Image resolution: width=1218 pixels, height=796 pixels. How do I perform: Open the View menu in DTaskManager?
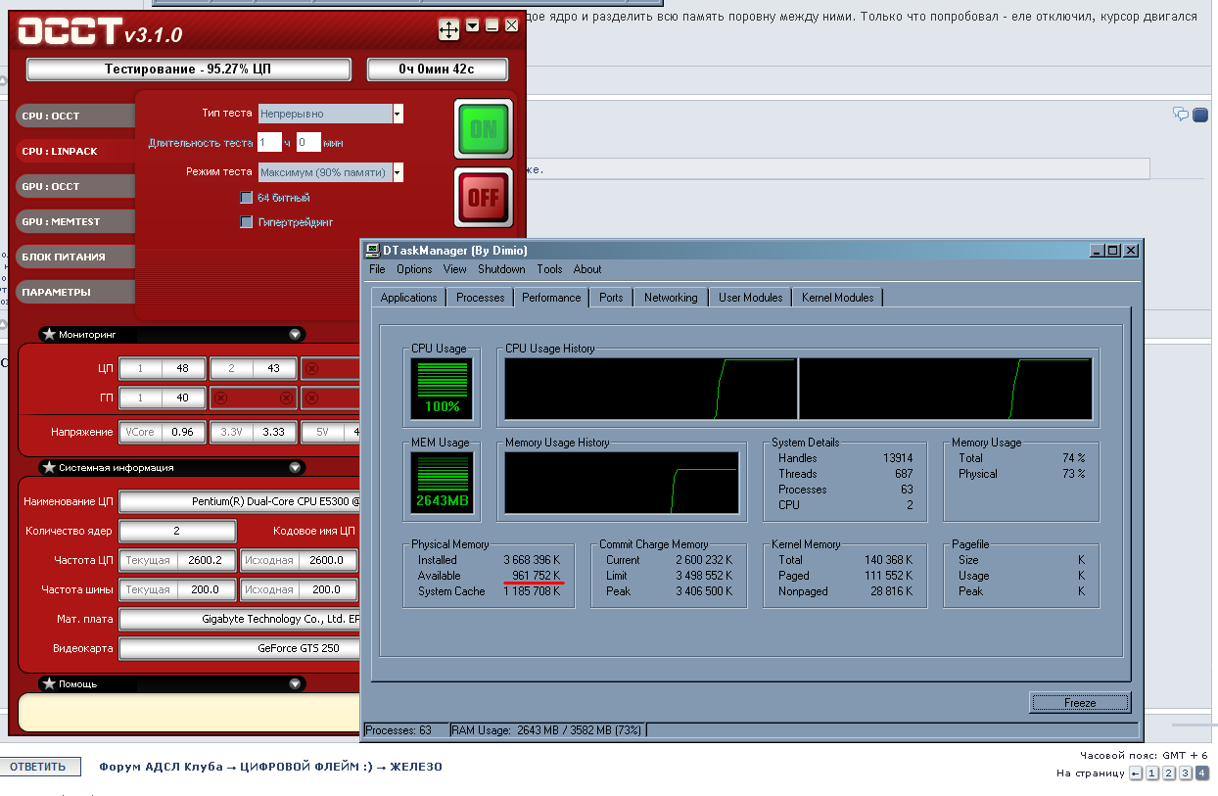(455, 269)
